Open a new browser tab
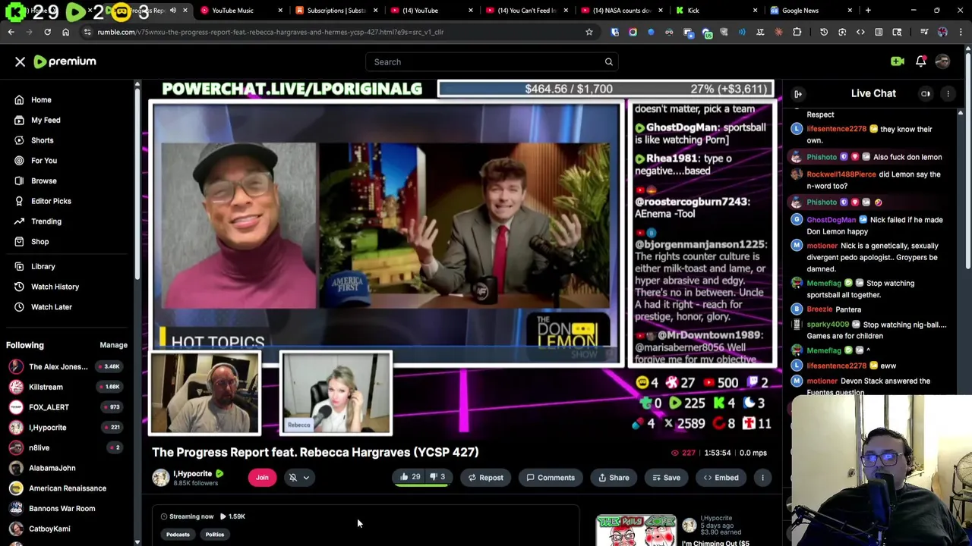 tap(868, 11)
